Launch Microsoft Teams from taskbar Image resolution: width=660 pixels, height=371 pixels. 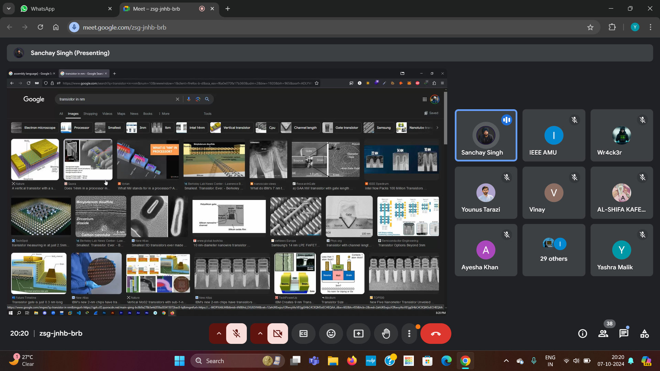point(314,361)
